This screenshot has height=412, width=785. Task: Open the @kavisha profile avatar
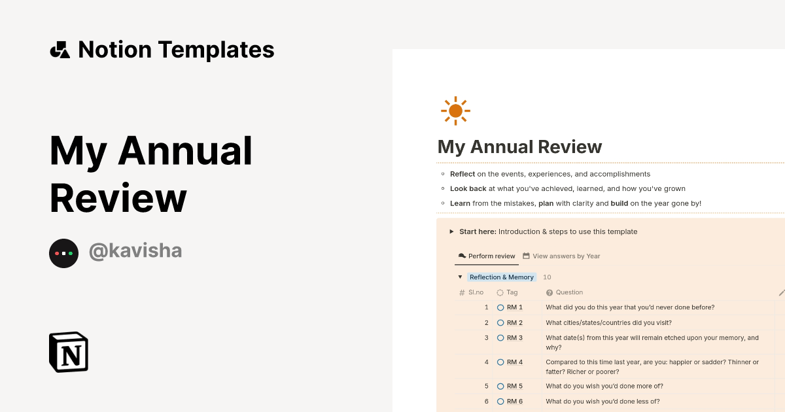(x=63, y=253)
